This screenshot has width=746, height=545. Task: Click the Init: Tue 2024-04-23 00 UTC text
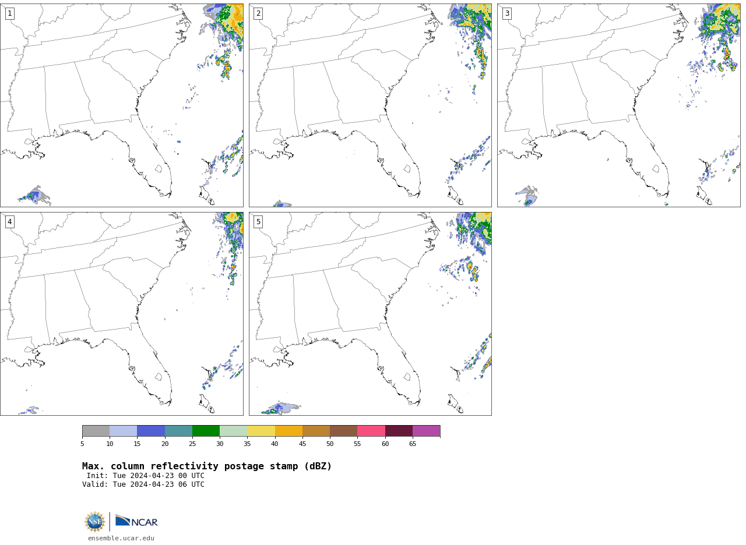click(x=146, y=476)
